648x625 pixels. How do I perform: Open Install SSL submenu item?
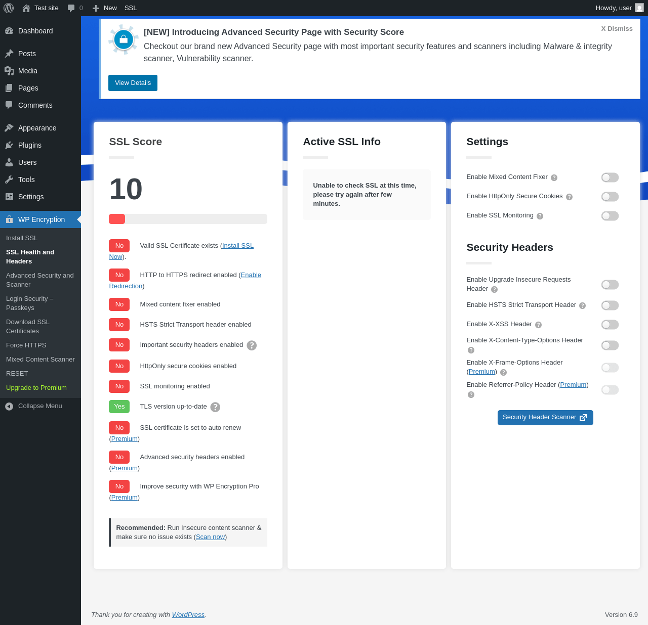point(40,238)
